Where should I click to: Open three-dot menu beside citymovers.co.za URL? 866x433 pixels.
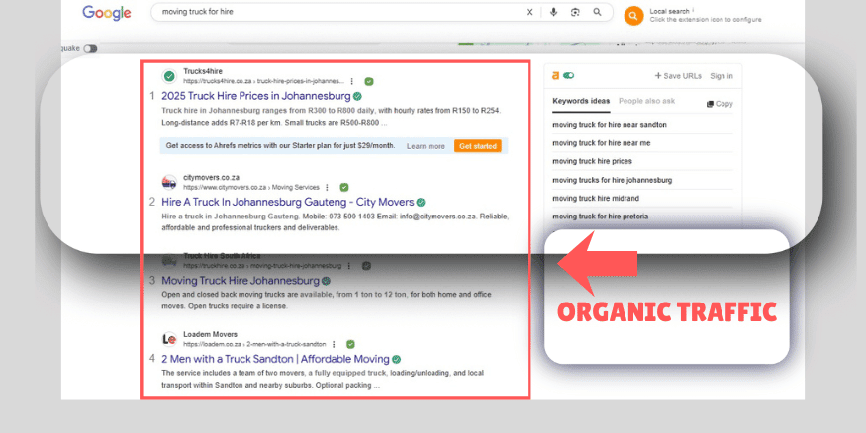[328, 186]
